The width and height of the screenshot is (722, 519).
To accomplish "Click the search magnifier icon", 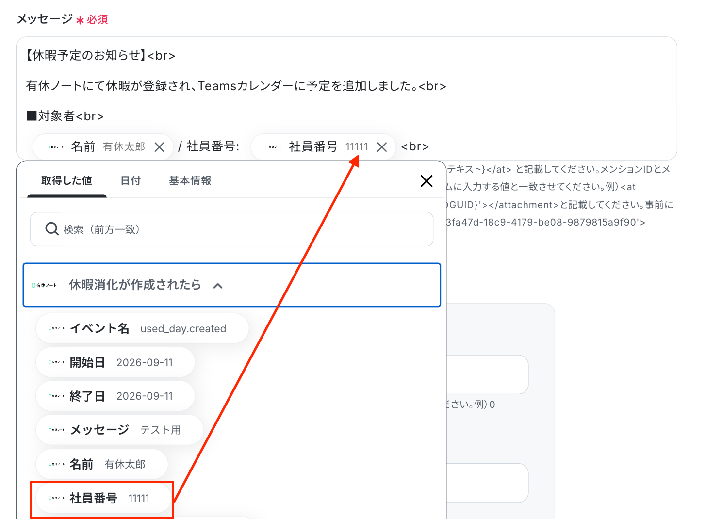I will 52,229.
